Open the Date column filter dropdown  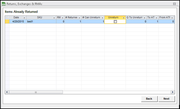(24, 18)
